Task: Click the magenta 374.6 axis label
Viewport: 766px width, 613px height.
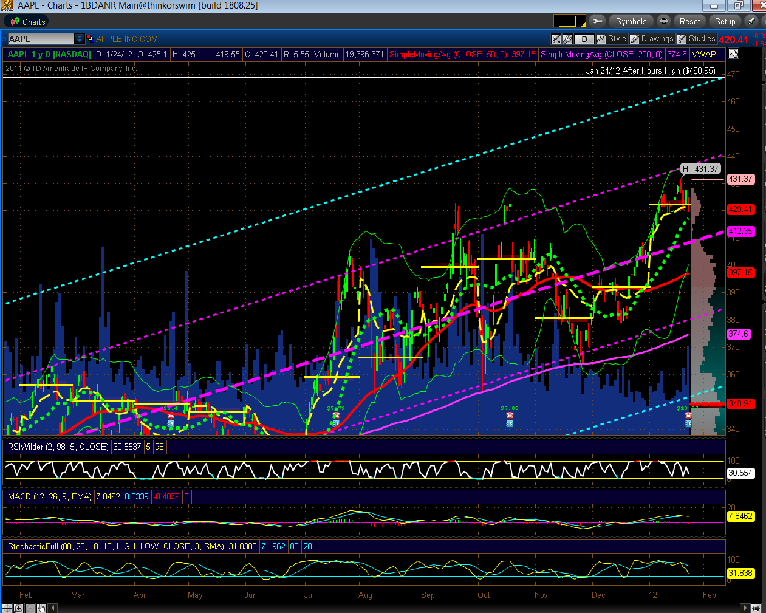Action: pyautogui.click(x=739, y=334)
